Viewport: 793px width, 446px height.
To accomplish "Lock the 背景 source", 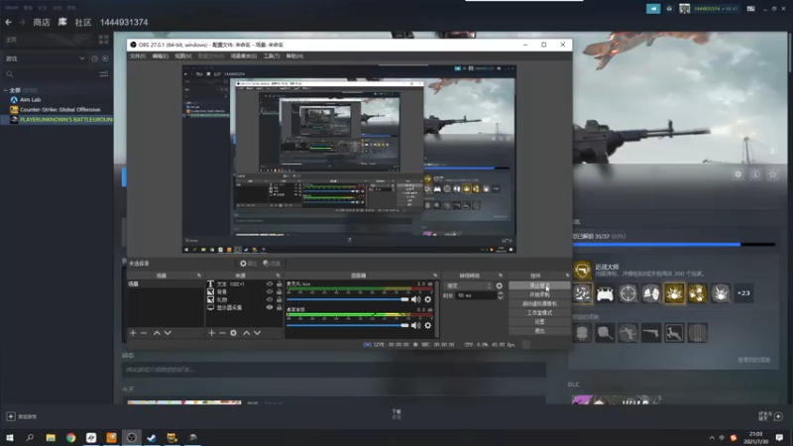I will click(x=279, y=291).
